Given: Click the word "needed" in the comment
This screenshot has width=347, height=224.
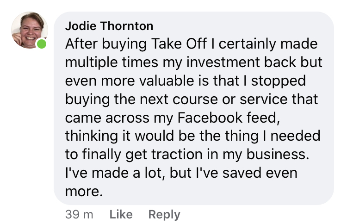Looking at the screenshot, I should pos(299,137).
